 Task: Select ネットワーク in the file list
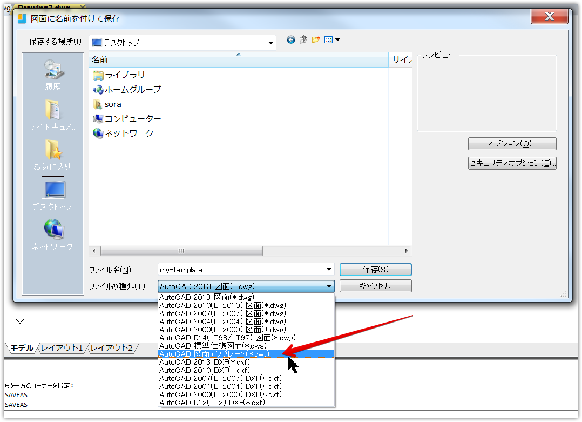pos(123,133)
